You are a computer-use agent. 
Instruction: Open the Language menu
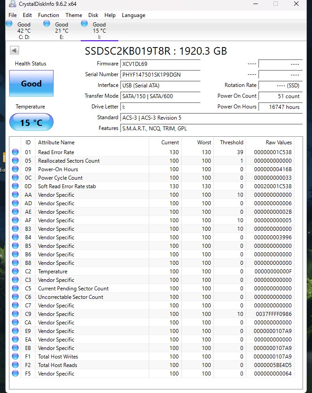pos(134,15)
